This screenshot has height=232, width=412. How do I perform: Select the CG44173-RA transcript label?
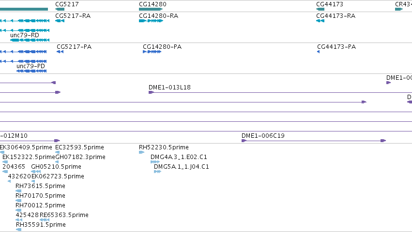click(336, 16)
